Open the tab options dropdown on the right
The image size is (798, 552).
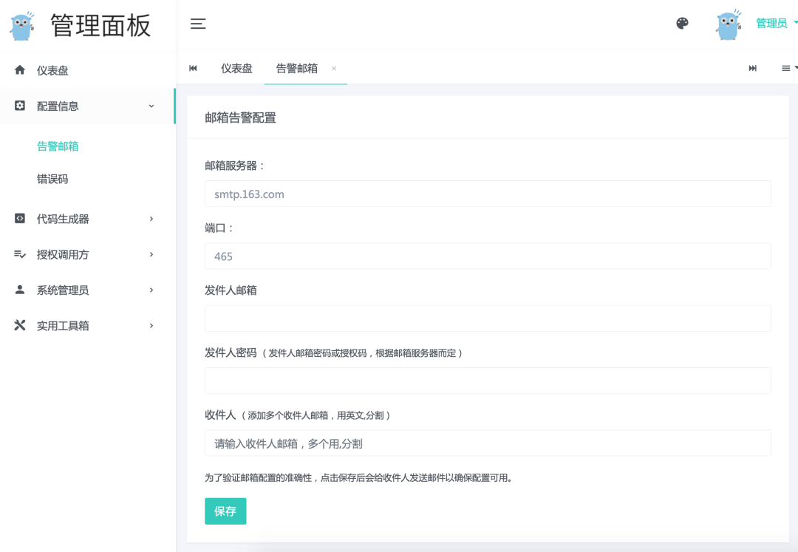pos(785,68)
